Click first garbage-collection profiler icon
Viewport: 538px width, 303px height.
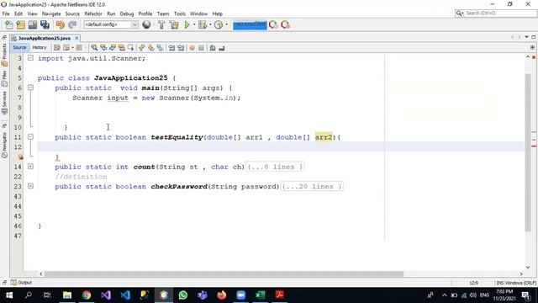click(273, 24)
